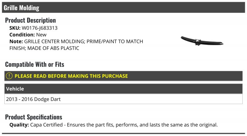This screenshot has width=247, height=136.
Task: Click the MADE OF ABS PLASTIC text
Action: coord(53,48)
